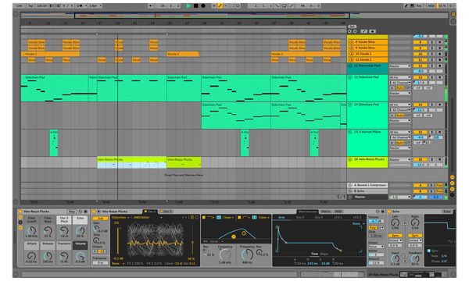This screenshot has width=469, height=281.
Task: Switch envelope view to Slope
Action: [x=324, y=254]
